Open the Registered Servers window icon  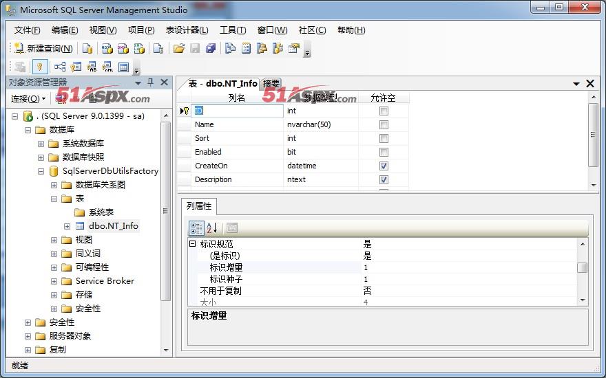click(230, 49)
